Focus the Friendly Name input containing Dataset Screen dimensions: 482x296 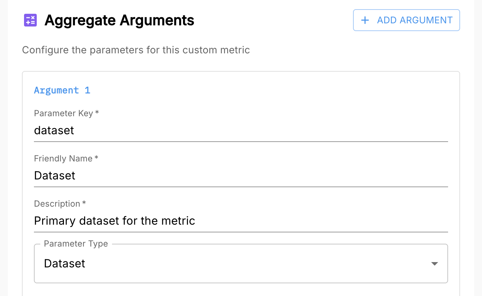coord(240,176)
